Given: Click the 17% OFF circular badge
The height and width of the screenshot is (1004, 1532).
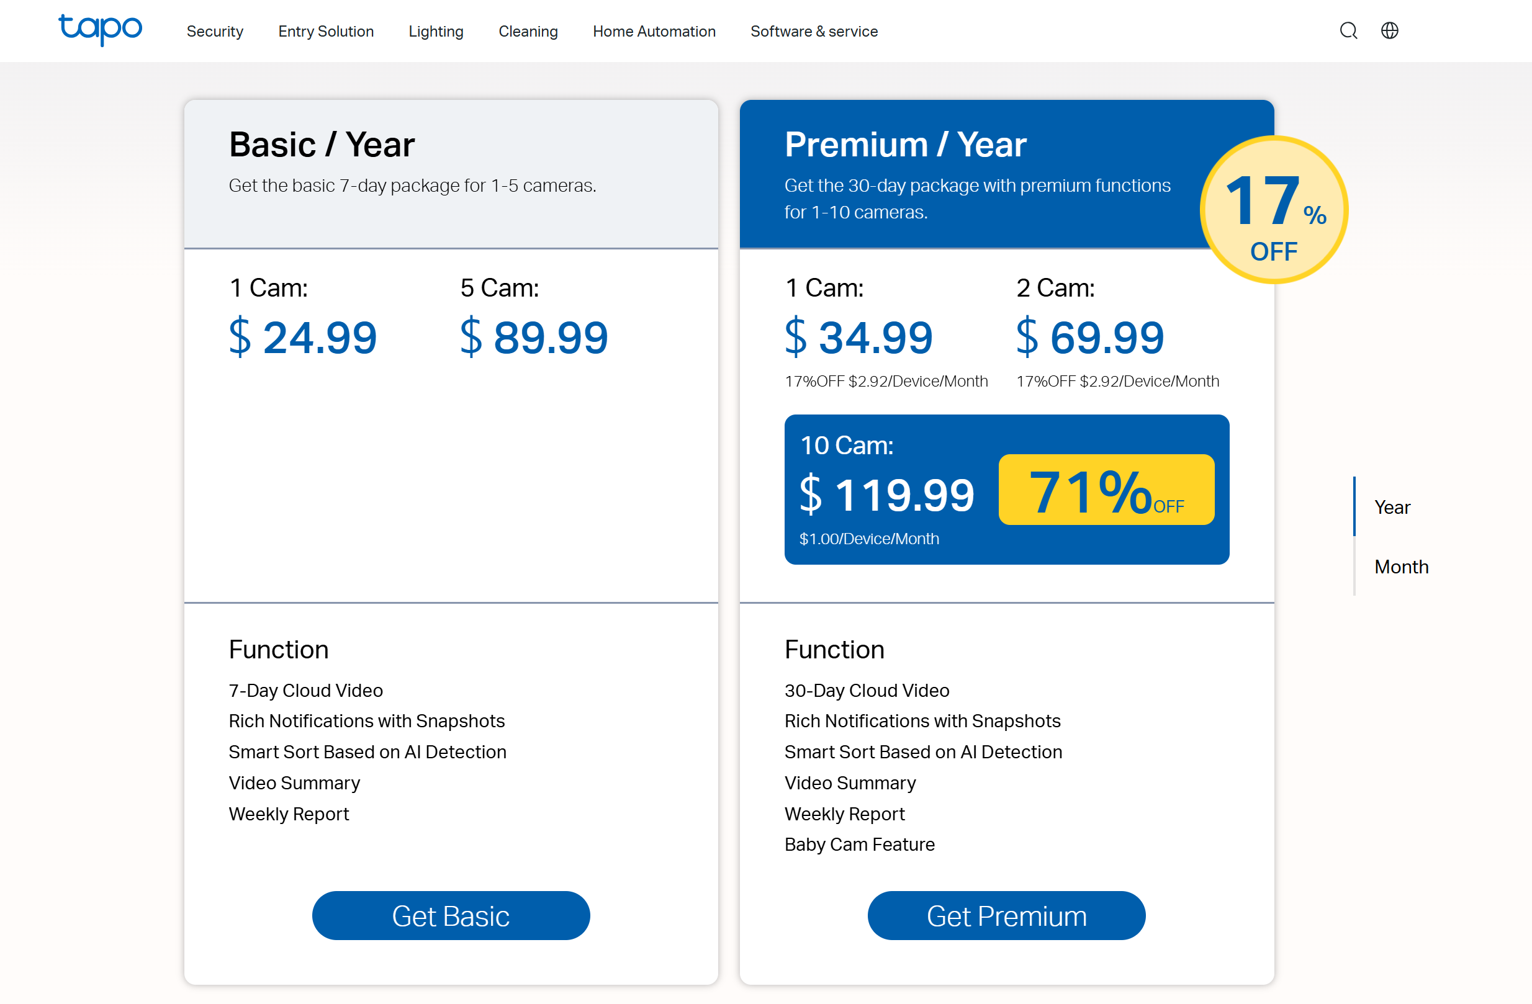Looking at the screenshot, I should [1273, 210].
